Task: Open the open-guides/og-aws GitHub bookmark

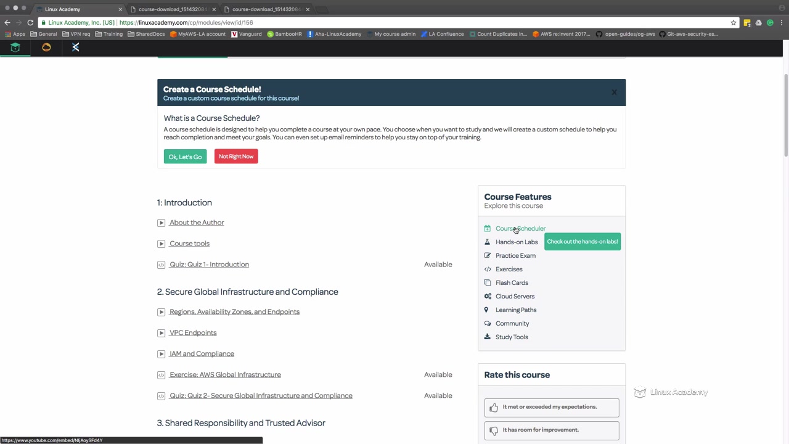Action: click(625, 34)
